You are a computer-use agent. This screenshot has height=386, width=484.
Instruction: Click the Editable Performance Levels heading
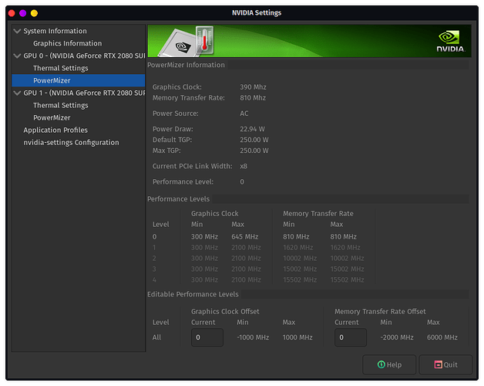pos(193,294)
